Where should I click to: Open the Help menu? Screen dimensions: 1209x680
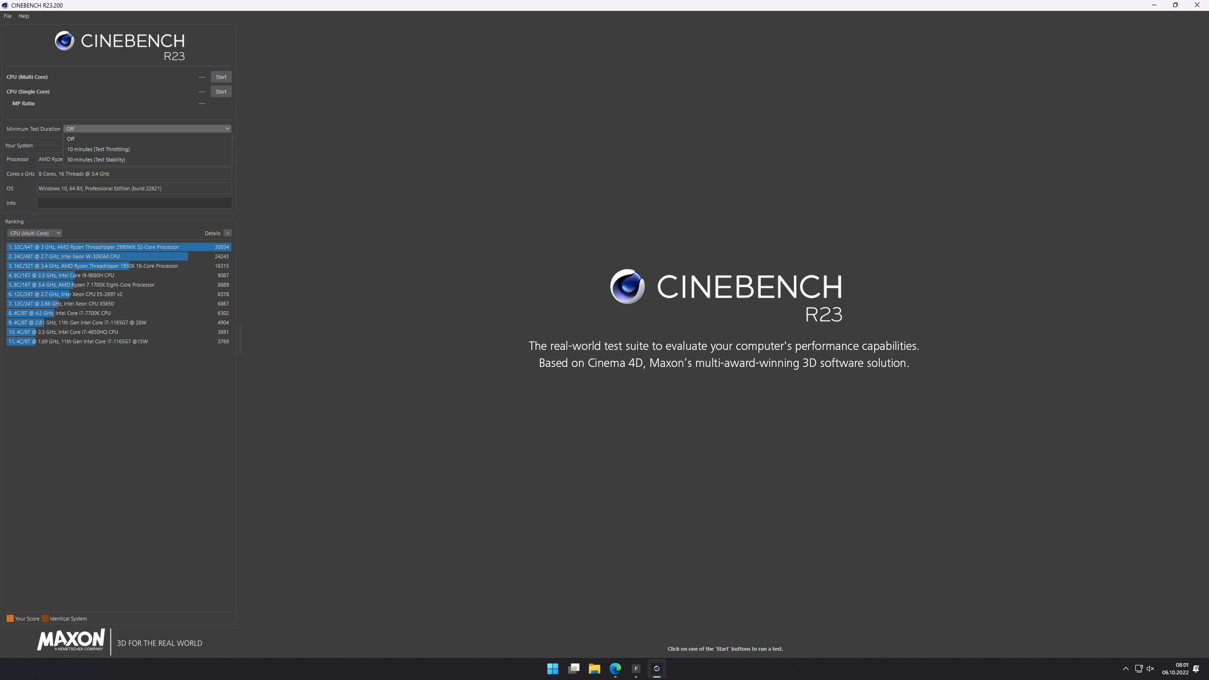point(24,16)
